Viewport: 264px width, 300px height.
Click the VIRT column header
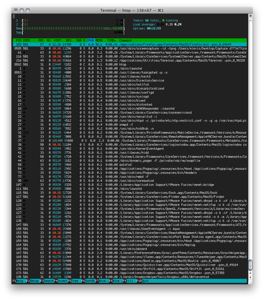[x=57, y=40]
